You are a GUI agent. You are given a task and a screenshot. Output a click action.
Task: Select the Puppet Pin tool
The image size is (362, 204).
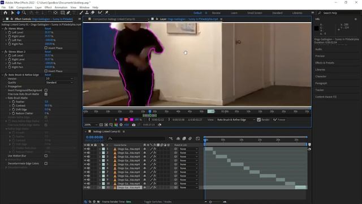(106, 12)
